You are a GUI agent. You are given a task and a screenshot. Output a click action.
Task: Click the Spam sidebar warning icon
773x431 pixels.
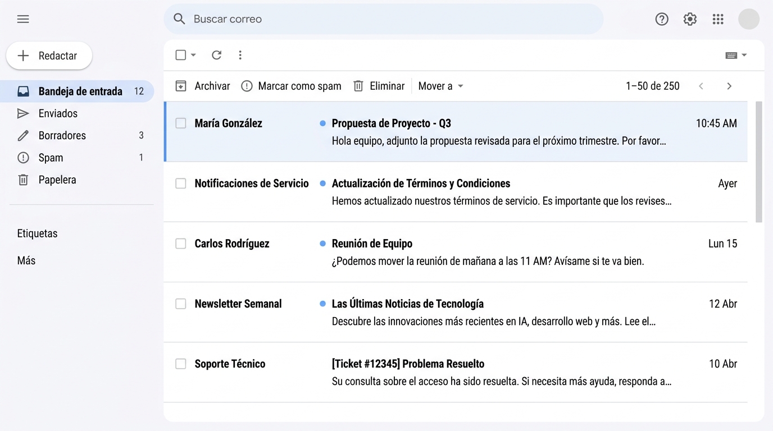point(23,158)
